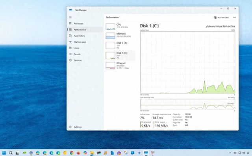Select Disk 0 (K:) in list
The image size is (252, 156).
[x=120, y=45]
